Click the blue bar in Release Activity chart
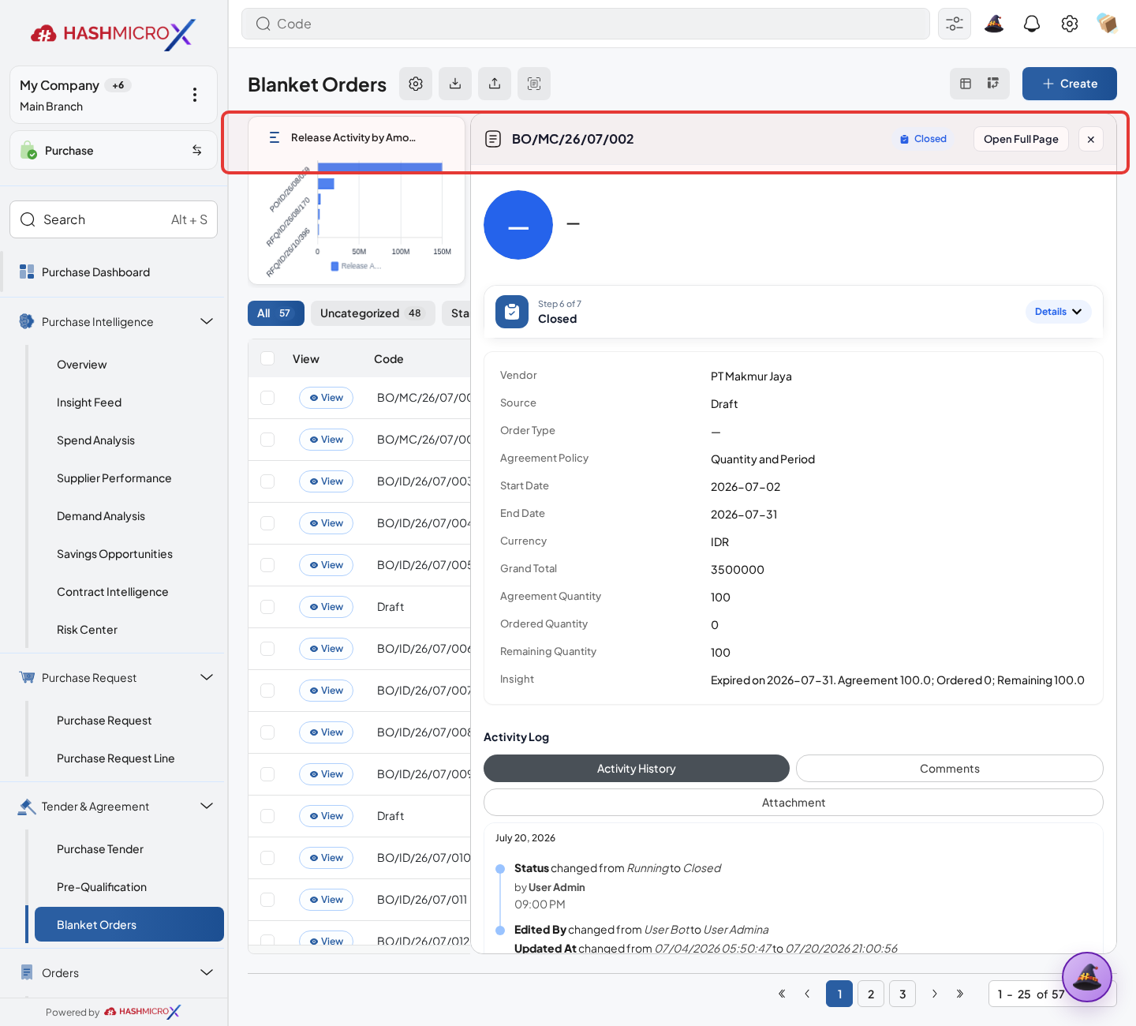Viewport: 1136px width, 1026px height. [x=379, y=168]
